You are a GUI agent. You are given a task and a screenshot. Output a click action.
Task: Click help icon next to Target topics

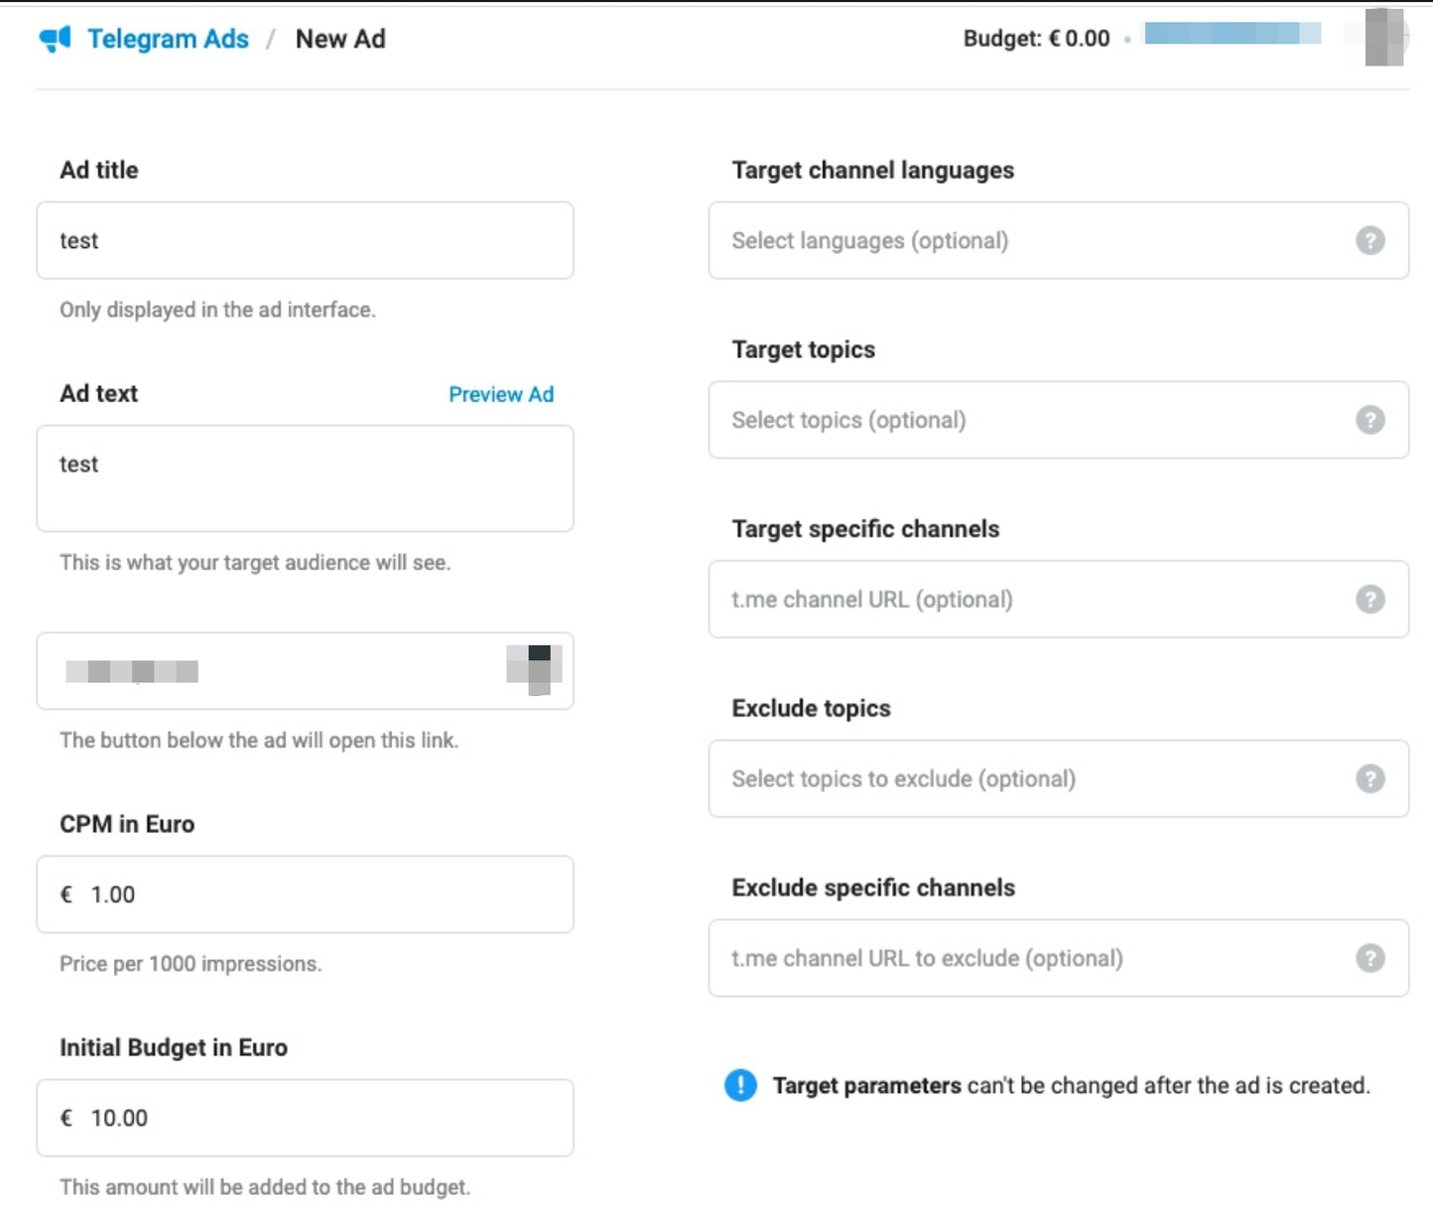pos(1369,420)
